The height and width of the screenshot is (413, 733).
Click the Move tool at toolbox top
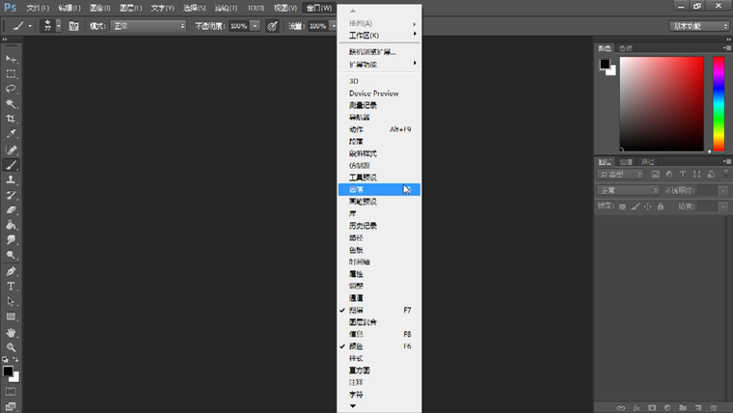click(12, 59)
